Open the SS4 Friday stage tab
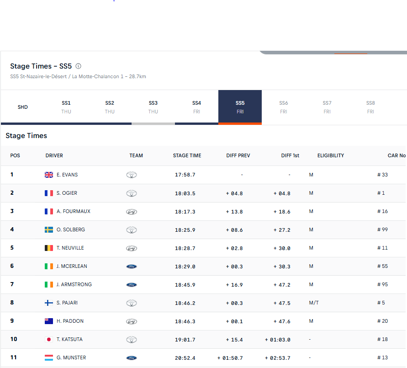This screenshot has height=368, width=407. [x=196, y=107]
